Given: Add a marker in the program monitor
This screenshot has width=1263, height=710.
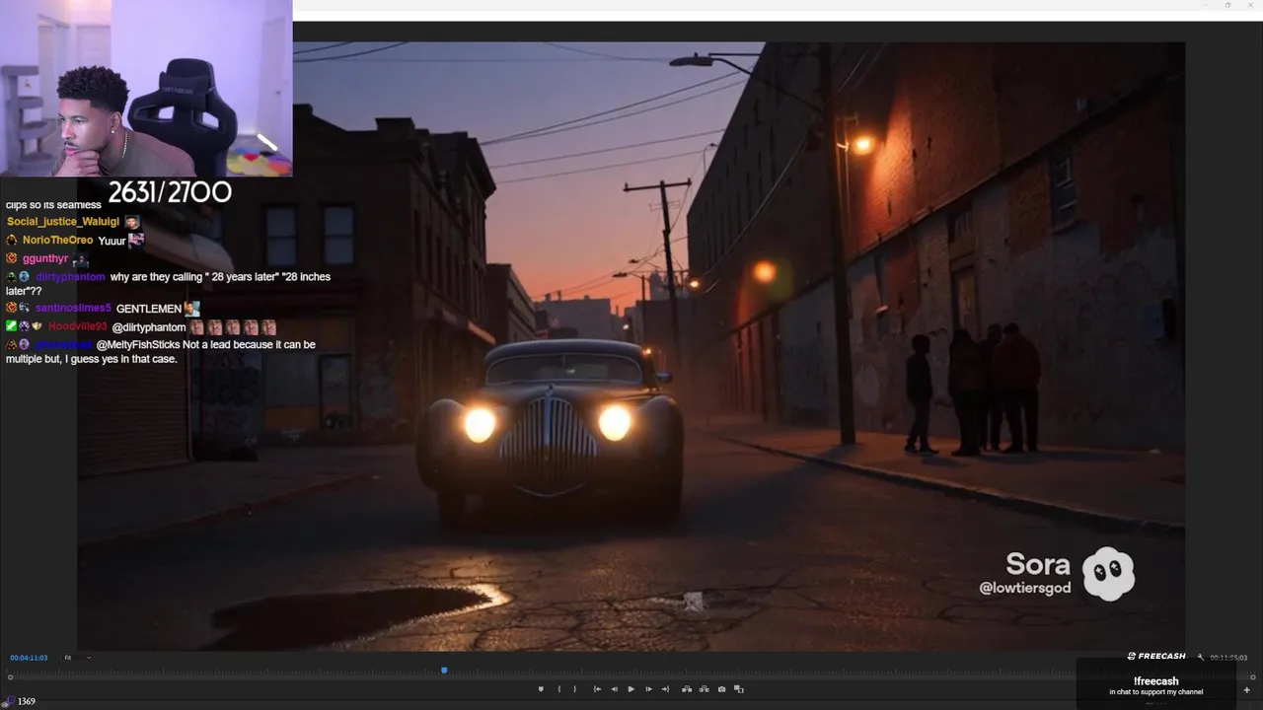Looking at the screenshot, I should click(541, 689).
